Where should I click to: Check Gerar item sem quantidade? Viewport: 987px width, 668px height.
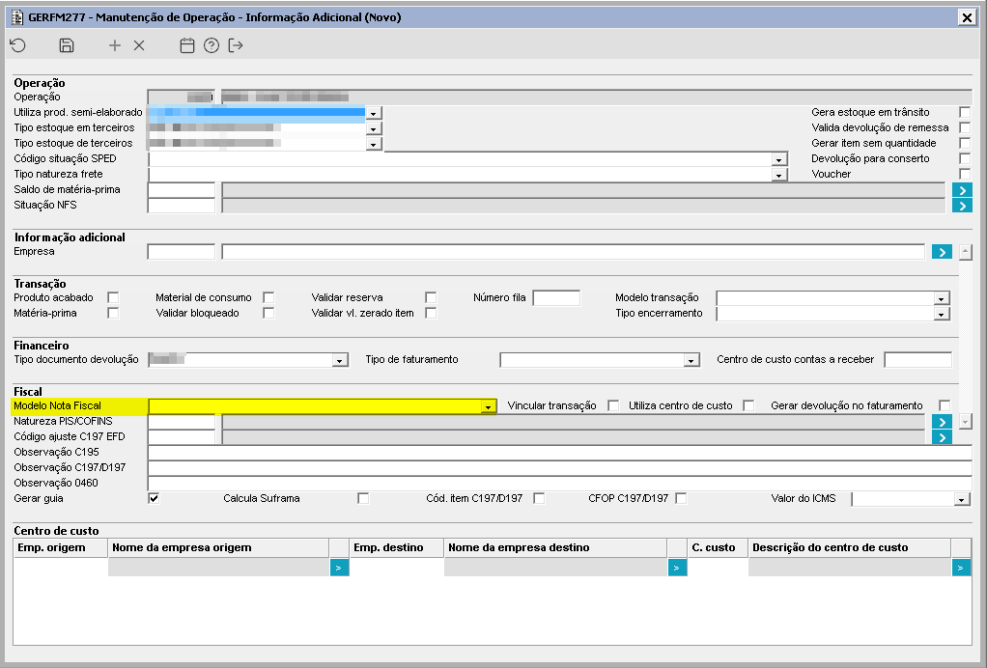(x=965, y=143)
